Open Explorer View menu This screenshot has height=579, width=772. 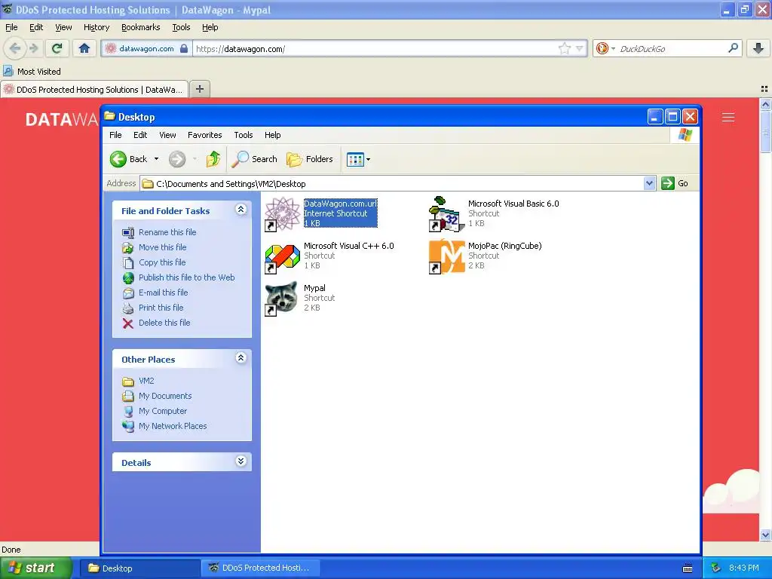click(167, 135)
